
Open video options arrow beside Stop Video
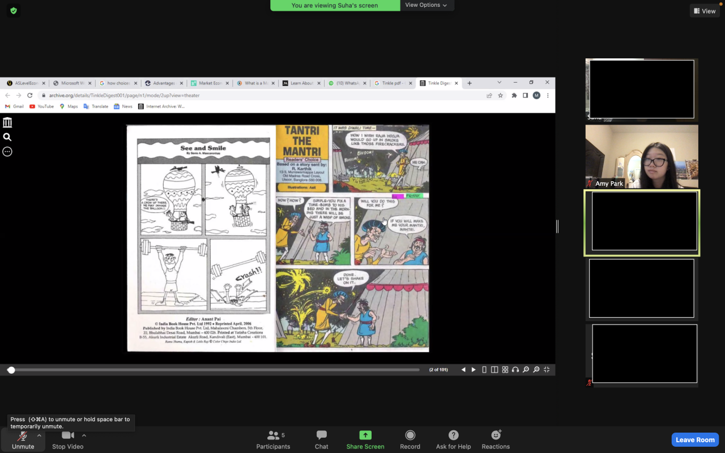[x=84, y=435]
